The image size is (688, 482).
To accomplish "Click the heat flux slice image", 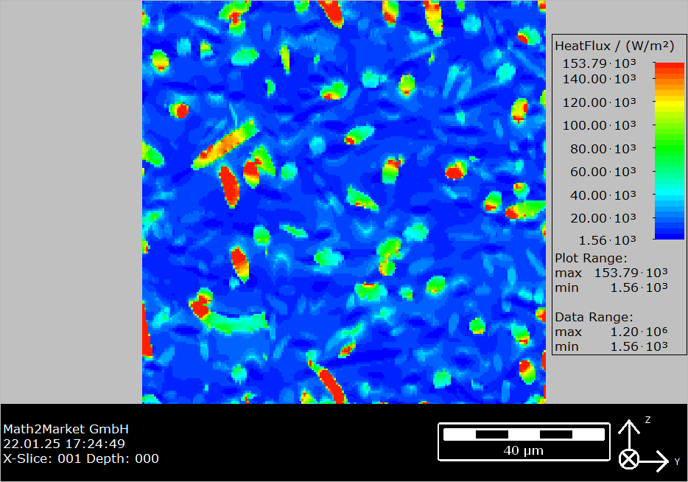I will pos(344,202).
